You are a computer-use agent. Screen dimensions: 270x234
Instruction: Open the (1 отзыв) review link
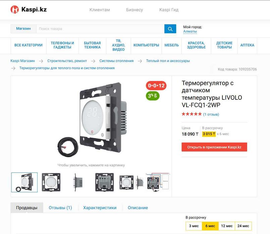coord(211,114)
